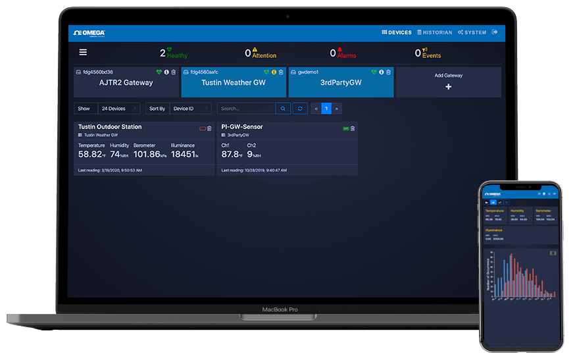
Task: Click battery icon on PI-GW-Sensor
Action: (345, 128)
